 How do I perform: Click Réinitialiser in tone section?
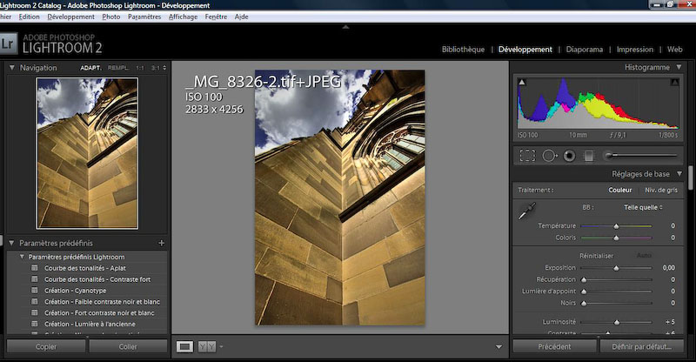click(x=596, y=256)
